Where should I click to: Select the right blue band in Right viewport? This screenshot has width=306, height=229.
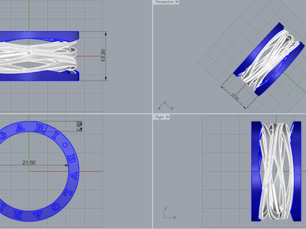[297, 172]
